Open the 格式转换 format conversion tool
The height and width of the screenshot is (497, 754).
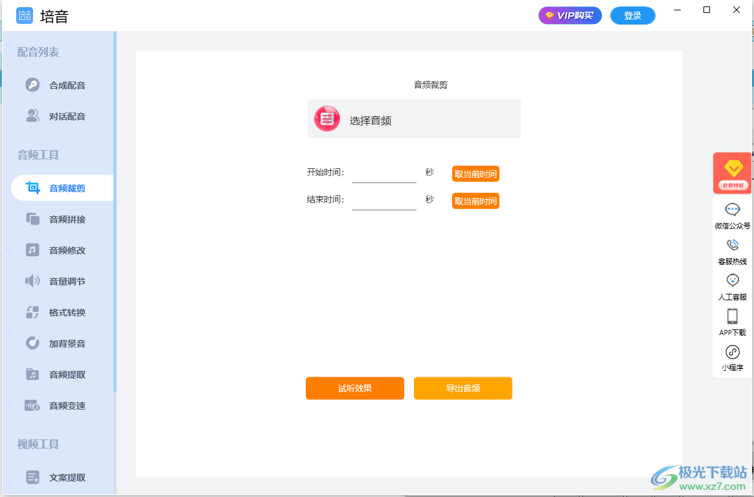62,312
